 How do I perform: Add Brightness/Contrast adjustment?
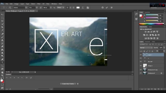click(x=145, y=32)
